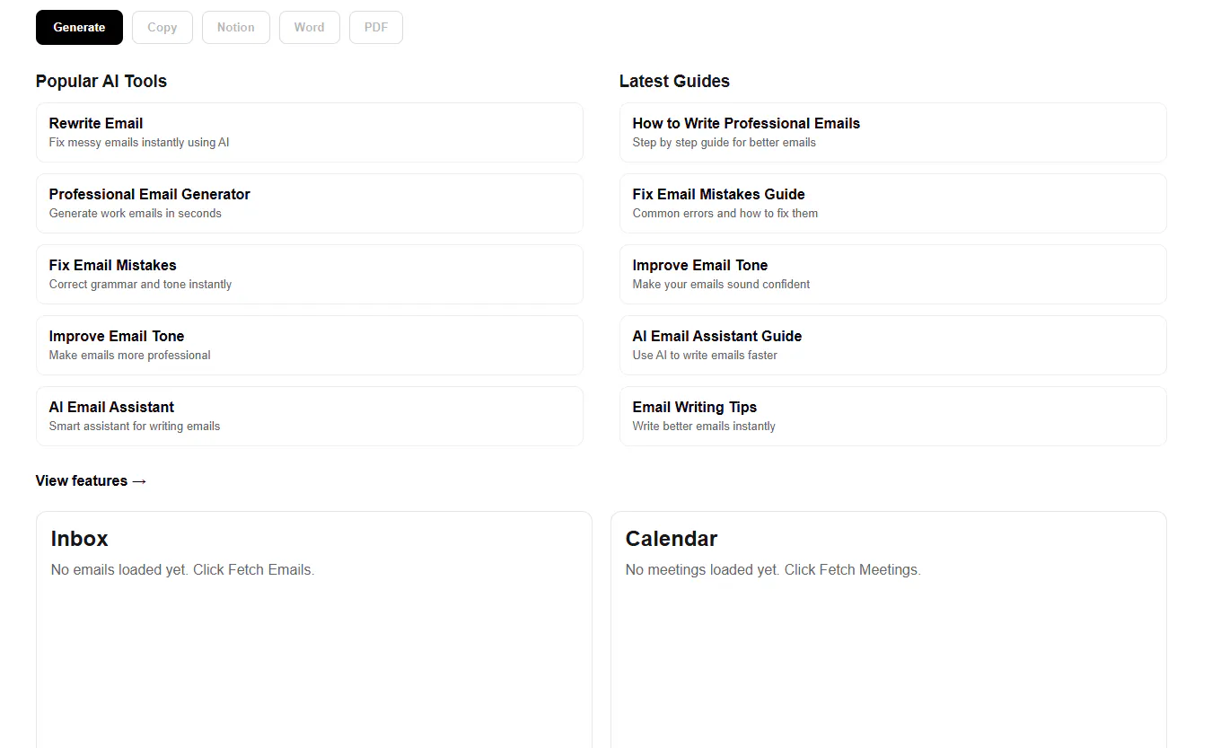
Task: Export with the Word button
Action: pyautogui.click(x=310, y=27)
